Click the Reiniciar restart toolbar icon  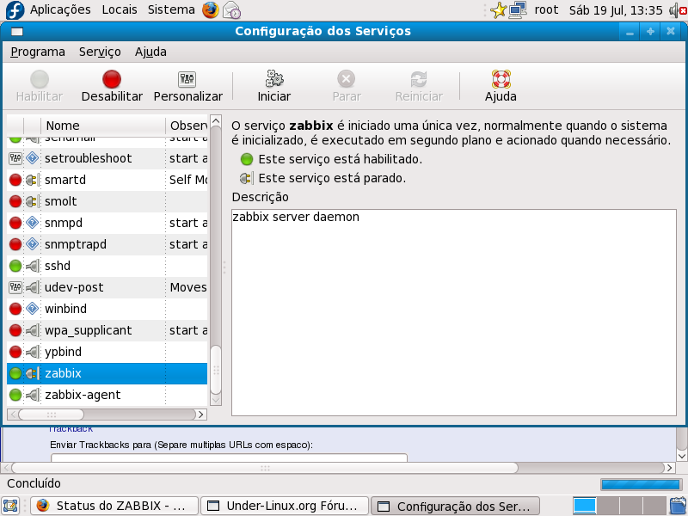click(419, 79)
